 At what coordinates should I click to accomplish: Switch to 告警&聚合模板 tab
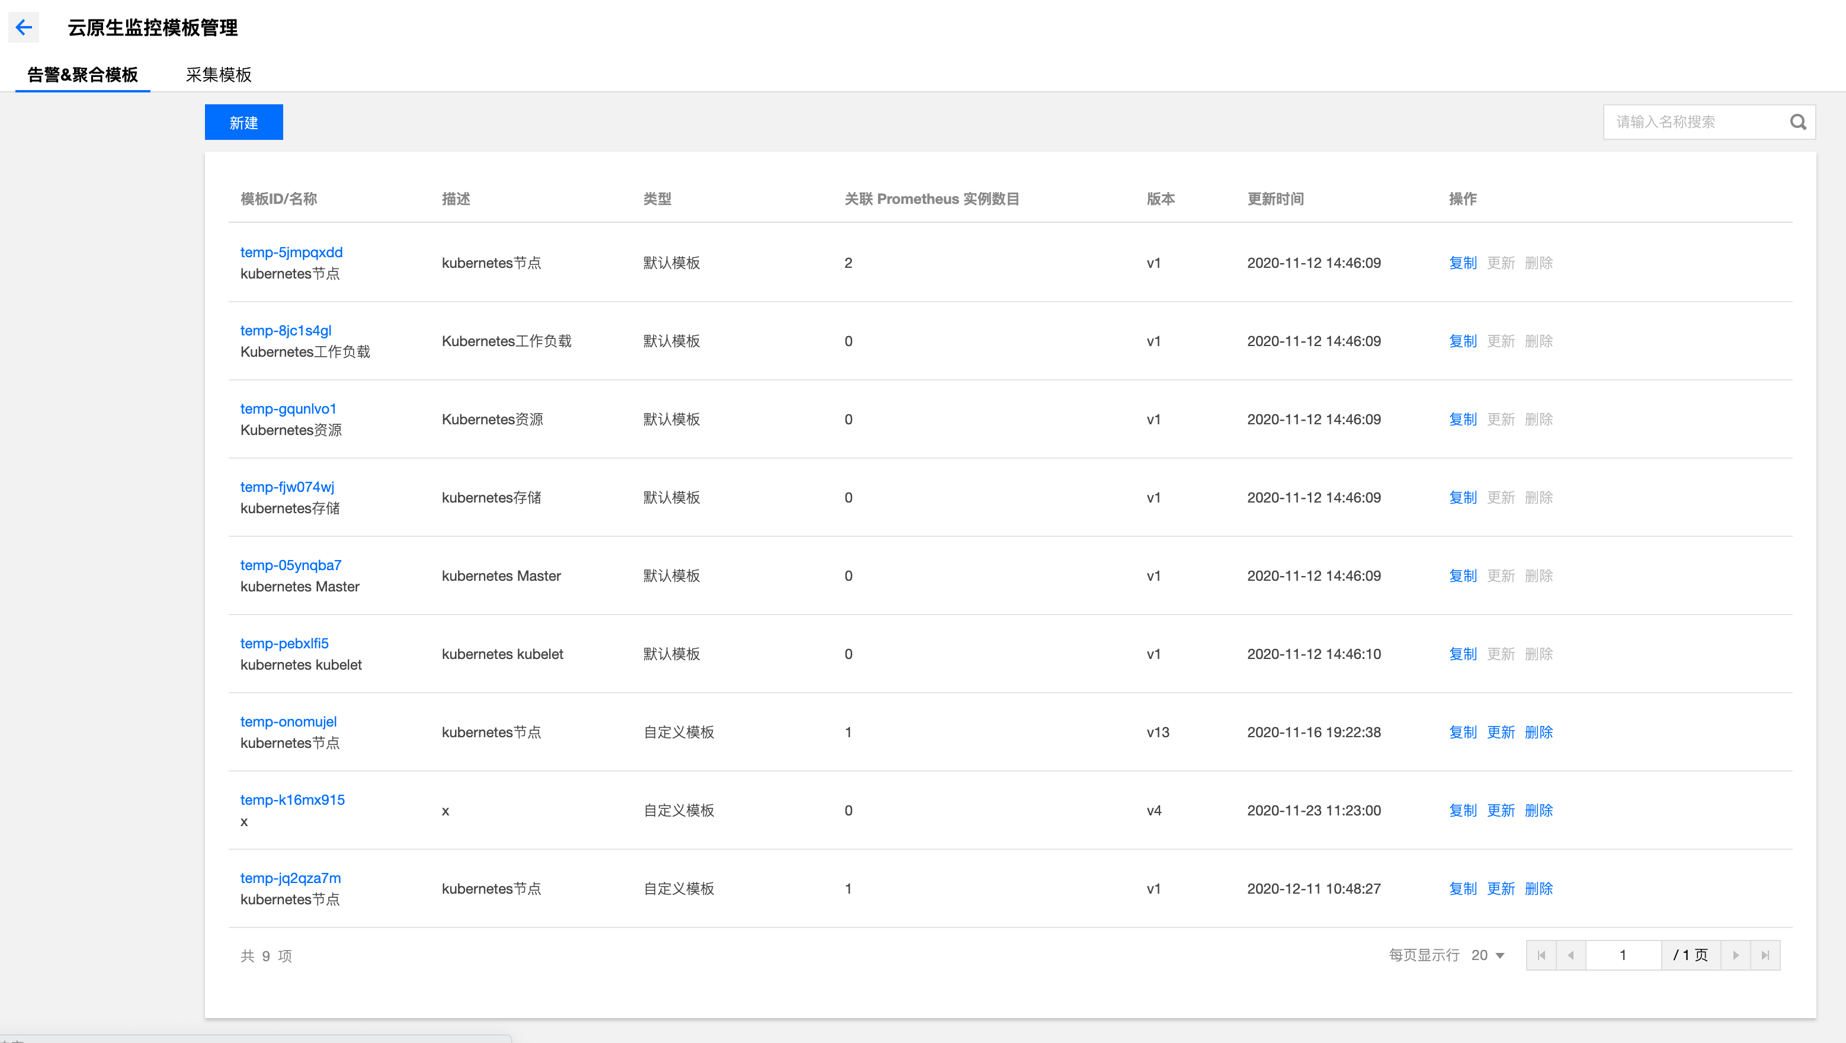[x=82, y=75]
